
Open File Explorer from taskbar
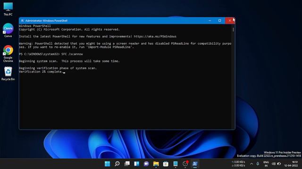point(156,164)
